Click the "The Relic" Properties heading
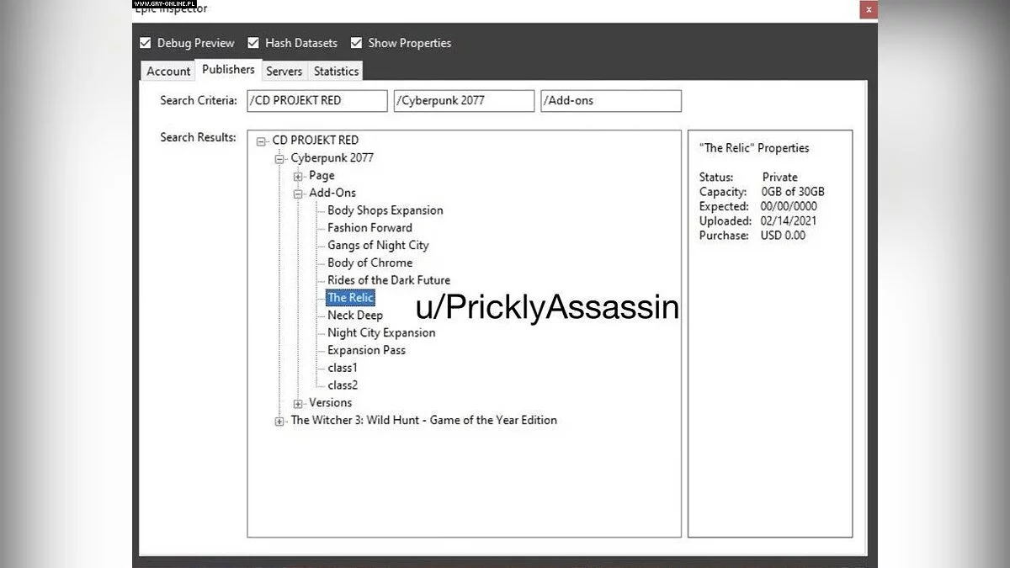Image resolution: width=1010 pixels, height=568 pixels. [x=754, y=148]
